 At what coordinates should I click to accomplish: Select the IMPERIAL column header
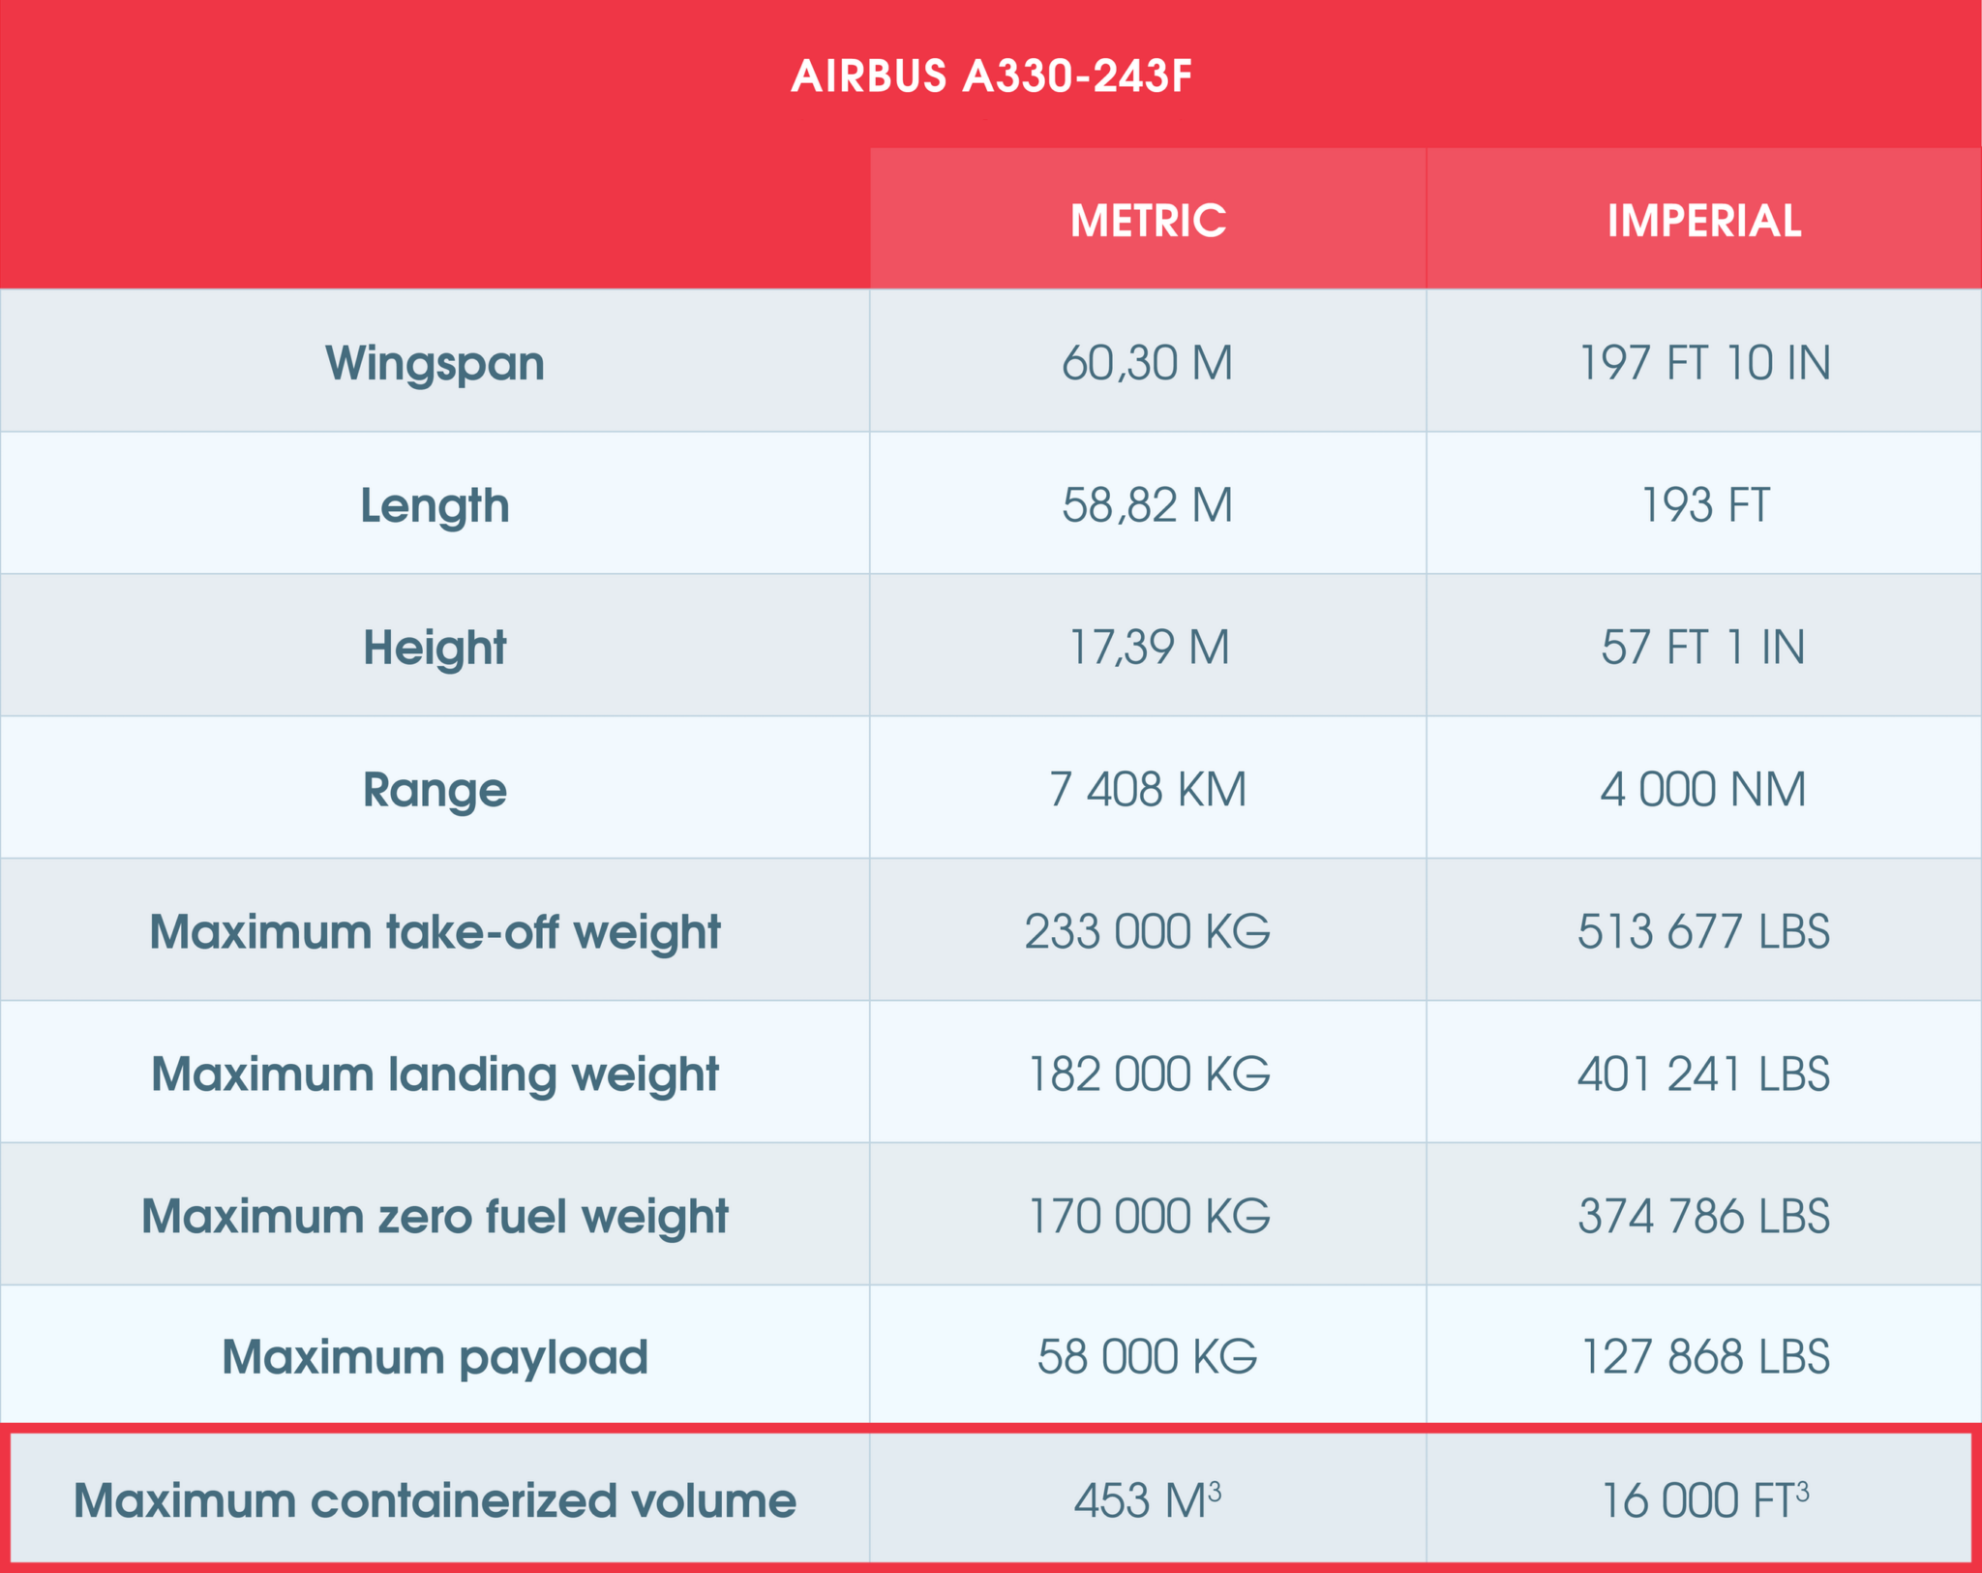coord(1703,221)
